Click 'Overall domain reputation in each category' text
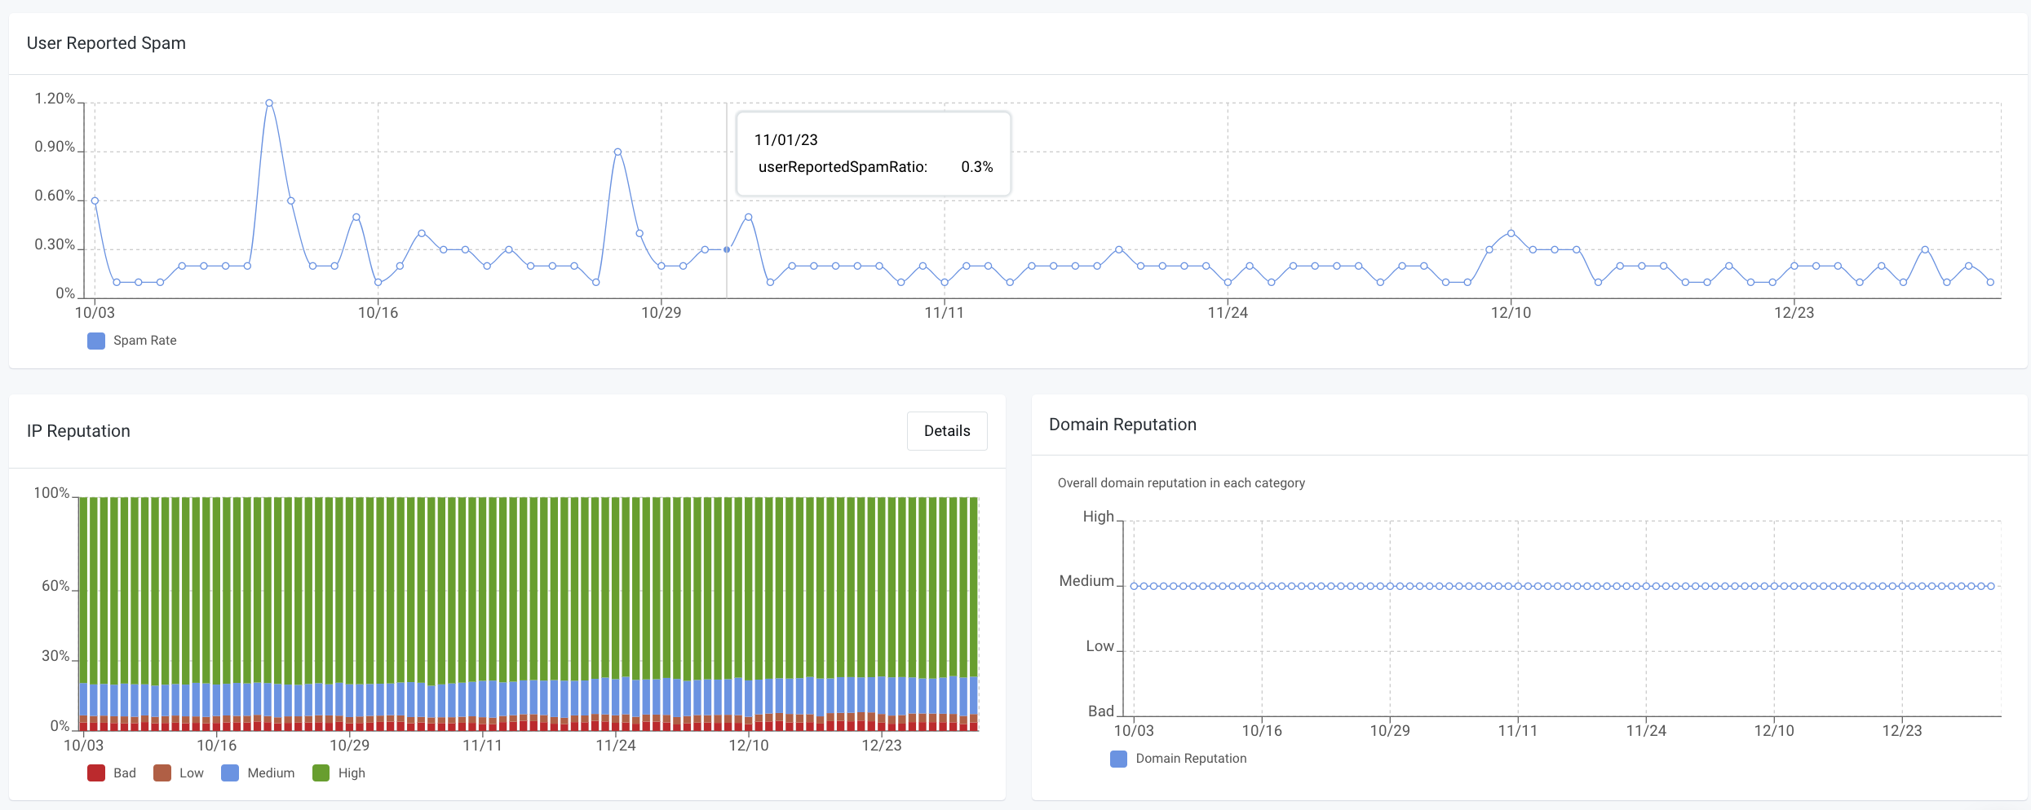 (1181, 483)
